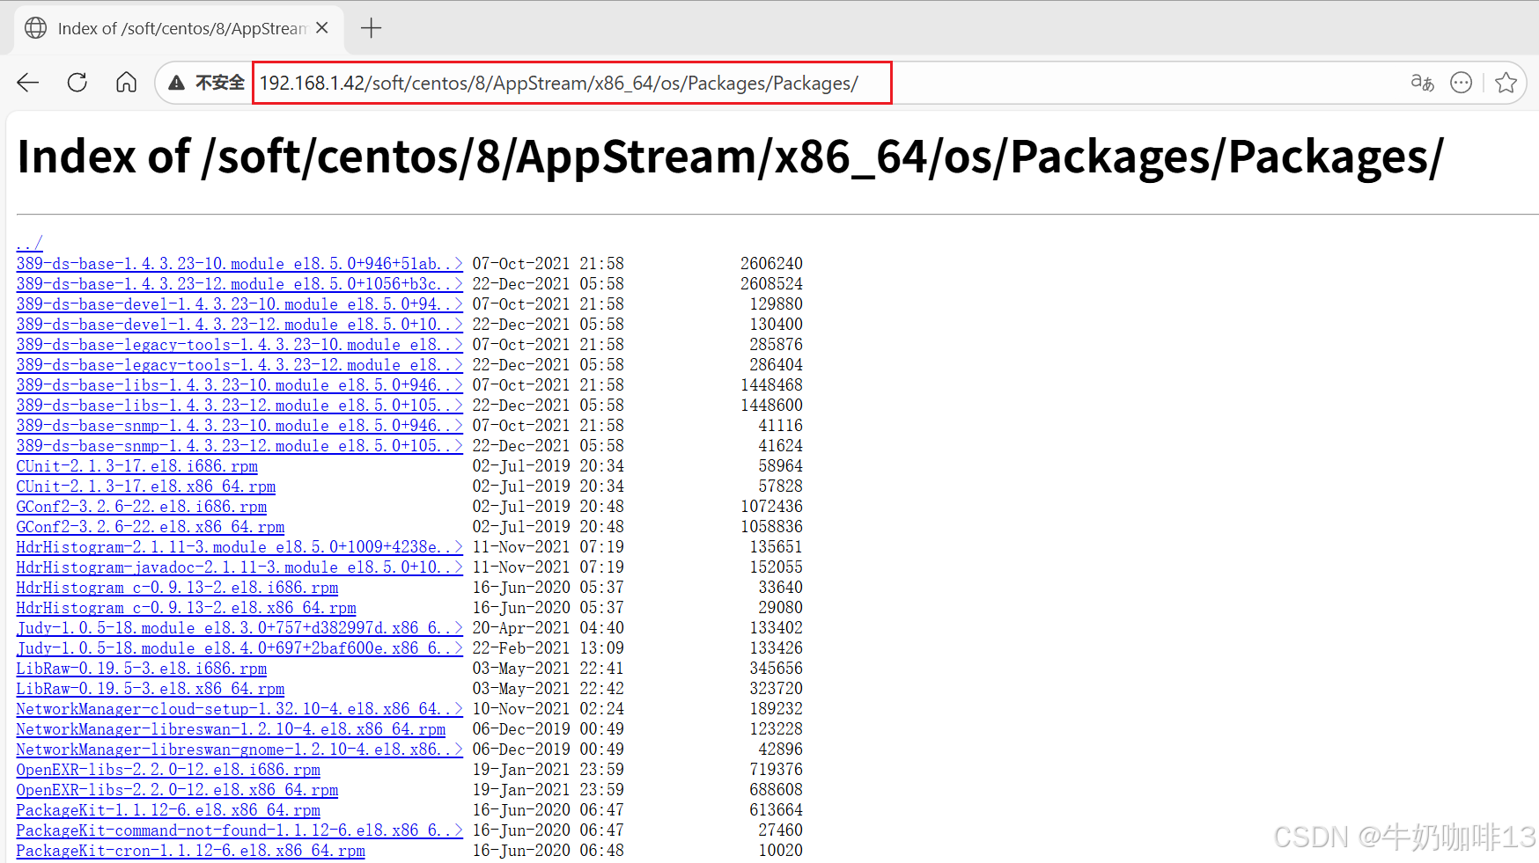Screen dimensions: 1539x863
Task: Download HdrHistogram_c-0.9.13-2.el8.x86_64.rpm
Action: [x=187, y=608]
